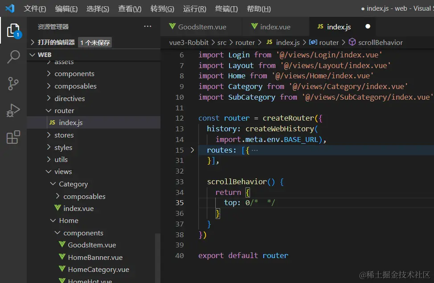Screen dimensions: 434x283
Task: Click Vue icon beside Category index.vue in tree
Action: pyautogui.click(x=57, y=208)
